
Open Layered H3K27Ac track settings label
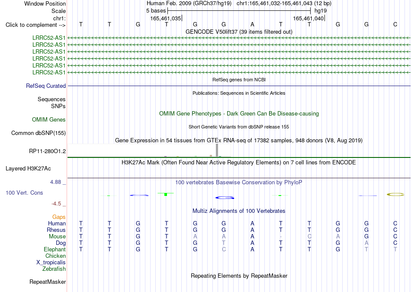click(28, 169)
